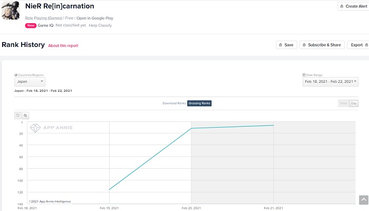Click the 'Not classified yet.' text
Viewport: 369px width, 211px height.
(71, 25)
